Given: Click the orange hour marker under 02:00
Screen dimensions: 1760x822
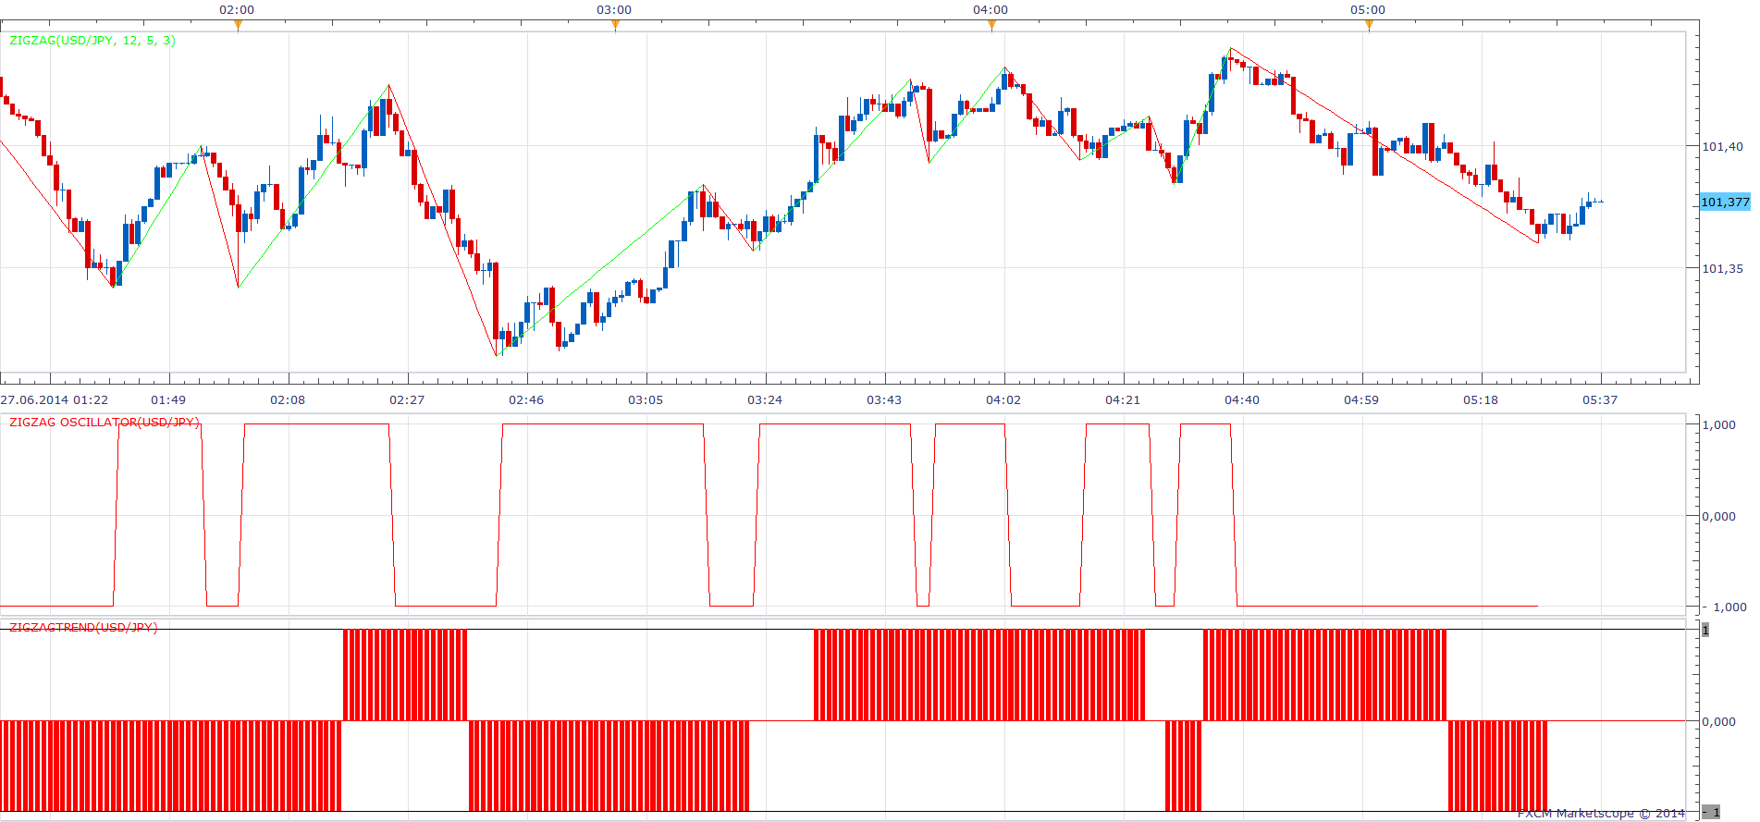Looking at the screenshot, I should pos(238,26).
